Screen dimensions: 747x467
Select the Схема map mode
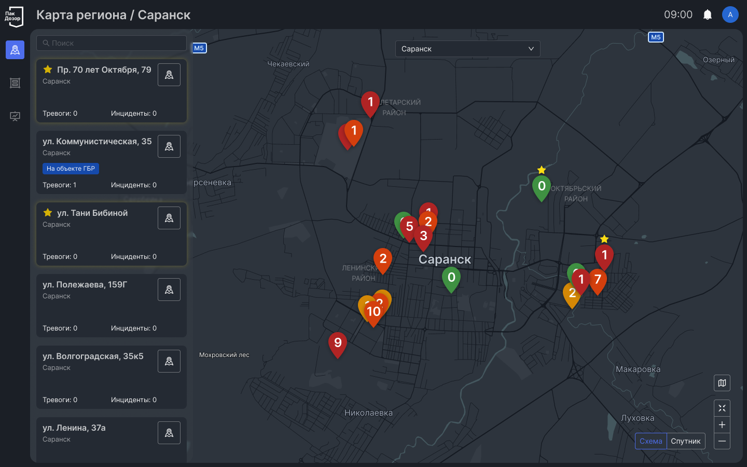point(651,441)
